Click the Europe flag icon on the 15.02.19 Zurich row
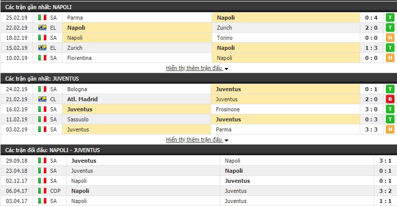Screen dimensions: 397x206 42,48
